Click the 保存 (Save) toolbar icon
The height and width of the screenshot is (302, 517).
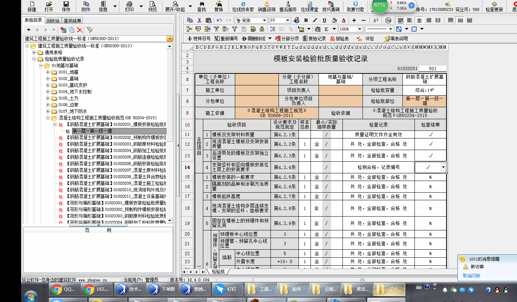(x=66, y=6)
